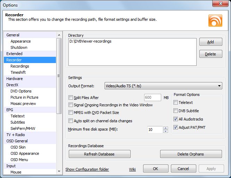This screenshot has width=231, height=178.
Task: Select OSD Skin in the sidebar
Action: click(18, 147)
